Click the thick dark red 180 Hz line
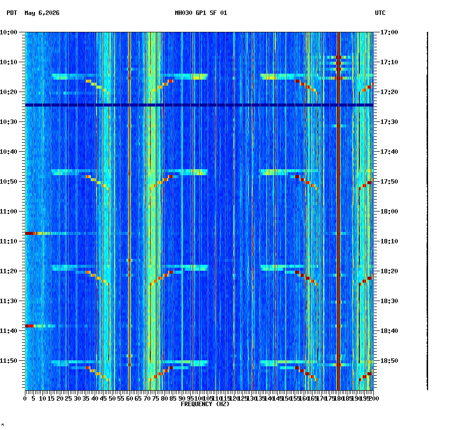Viewport: 449px width, 430px height. [x=338, y=212]
